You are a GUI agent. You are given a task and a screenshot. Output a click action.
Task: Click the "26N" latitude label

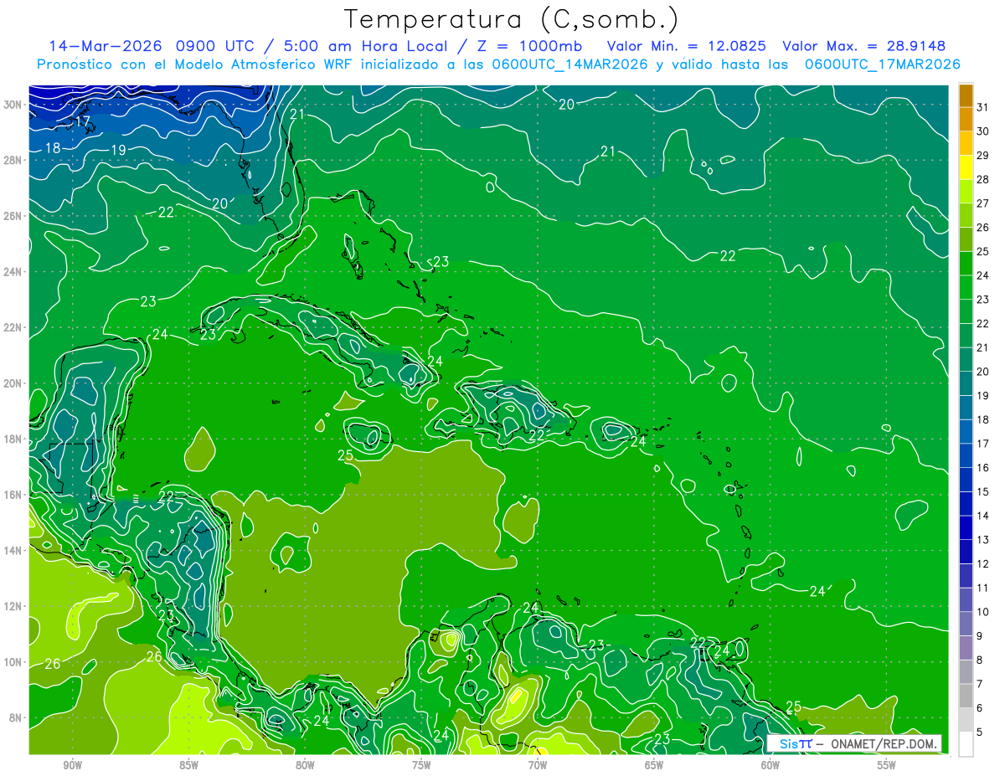tap(14, 216)
